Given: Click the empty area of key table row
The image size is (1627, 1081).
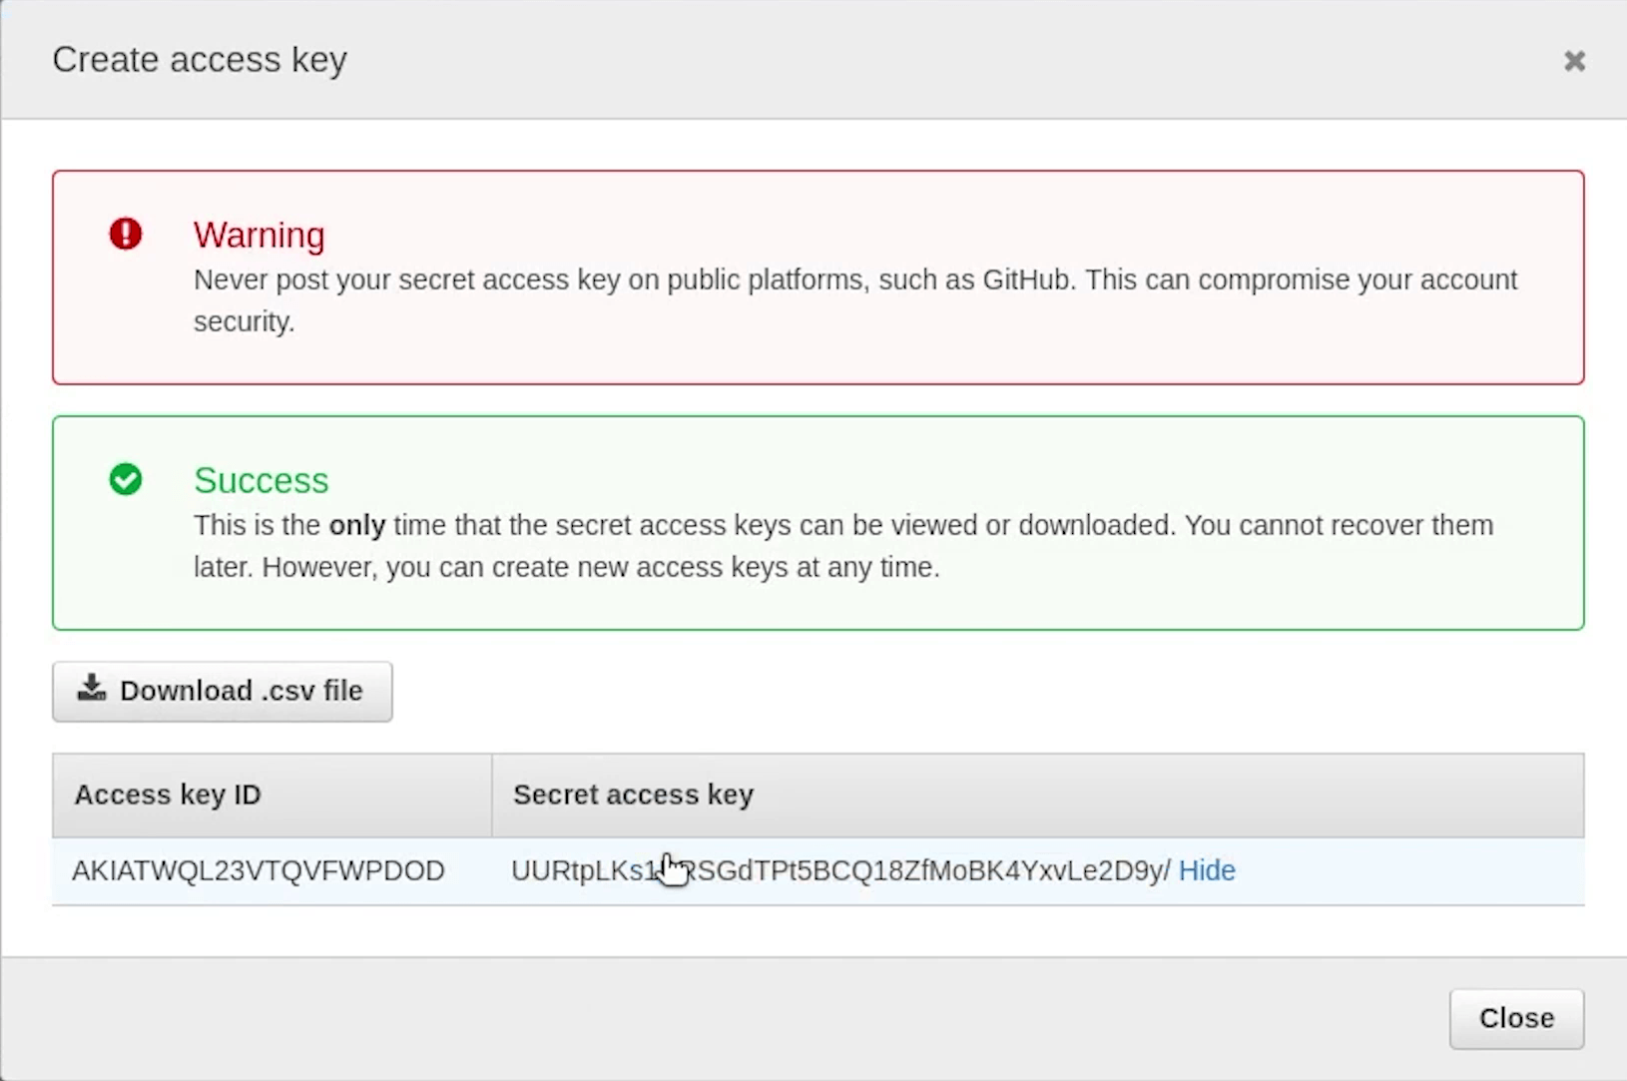Looking at the screenshot, I should (1407, 871).
